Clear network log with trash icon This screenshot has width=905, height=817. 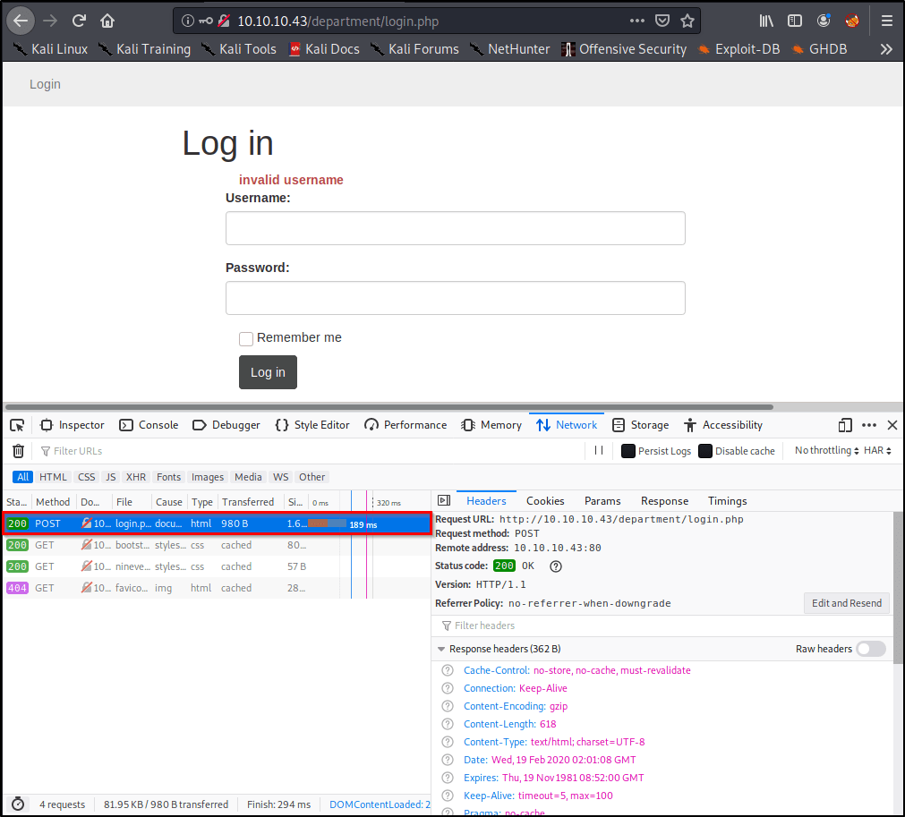tap(18, 451)
